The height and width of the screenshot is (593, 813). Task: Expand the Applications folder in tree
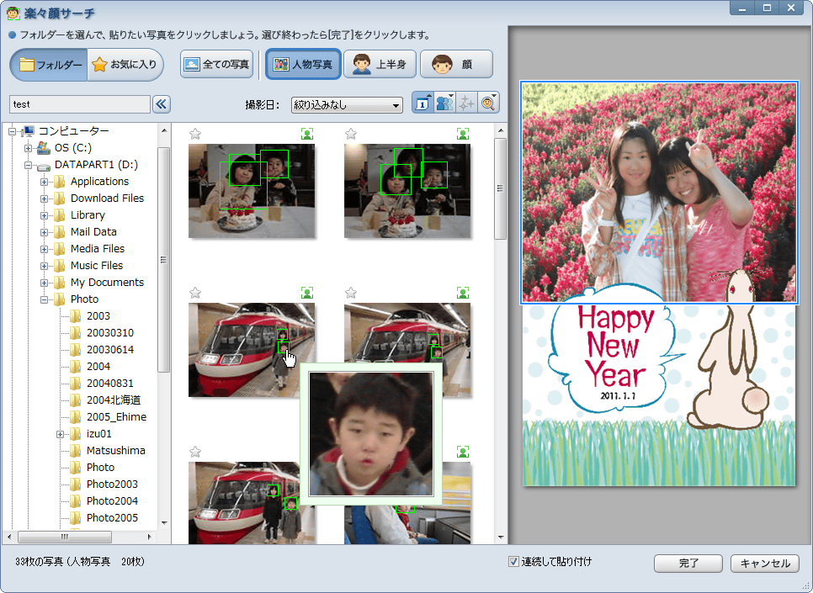click(45, 182)
